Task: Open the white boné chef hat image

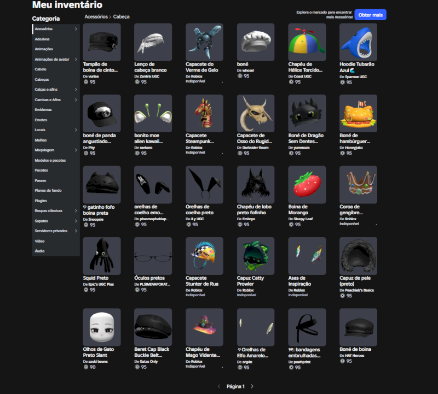Action: click(256, 42)
